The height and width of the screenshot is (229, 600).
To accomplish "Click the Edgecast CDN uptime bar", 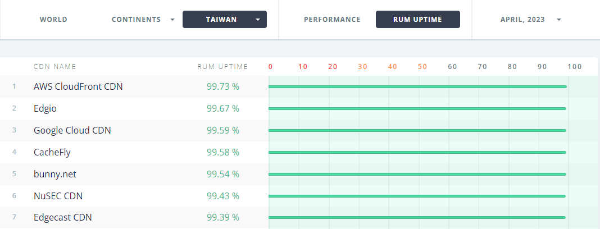I will (417, 218).
